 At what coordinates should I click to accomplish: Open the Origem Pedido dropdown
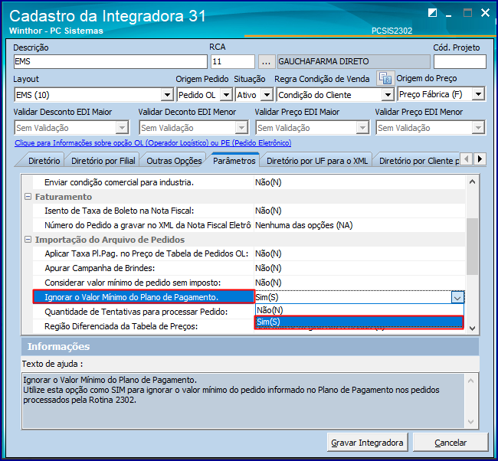pos(226,95)
